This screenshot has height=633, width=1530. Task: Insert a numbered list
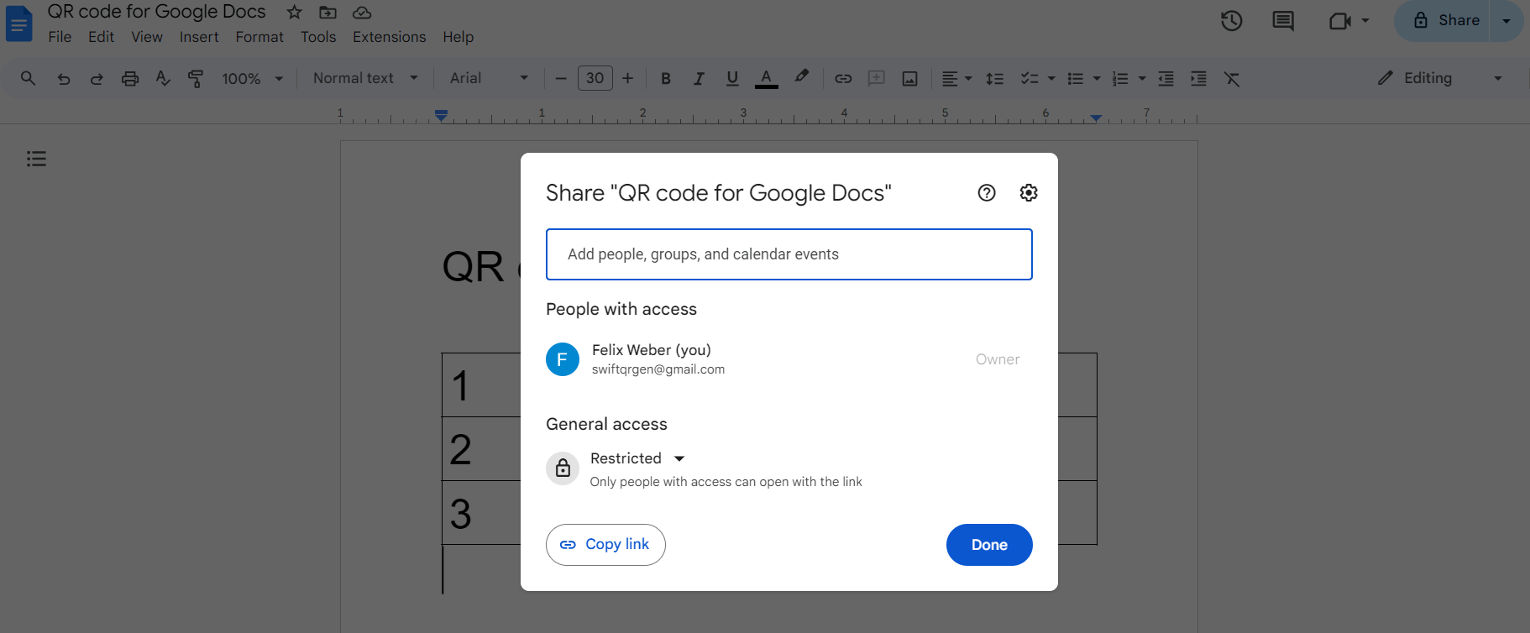click(1120, 78)
